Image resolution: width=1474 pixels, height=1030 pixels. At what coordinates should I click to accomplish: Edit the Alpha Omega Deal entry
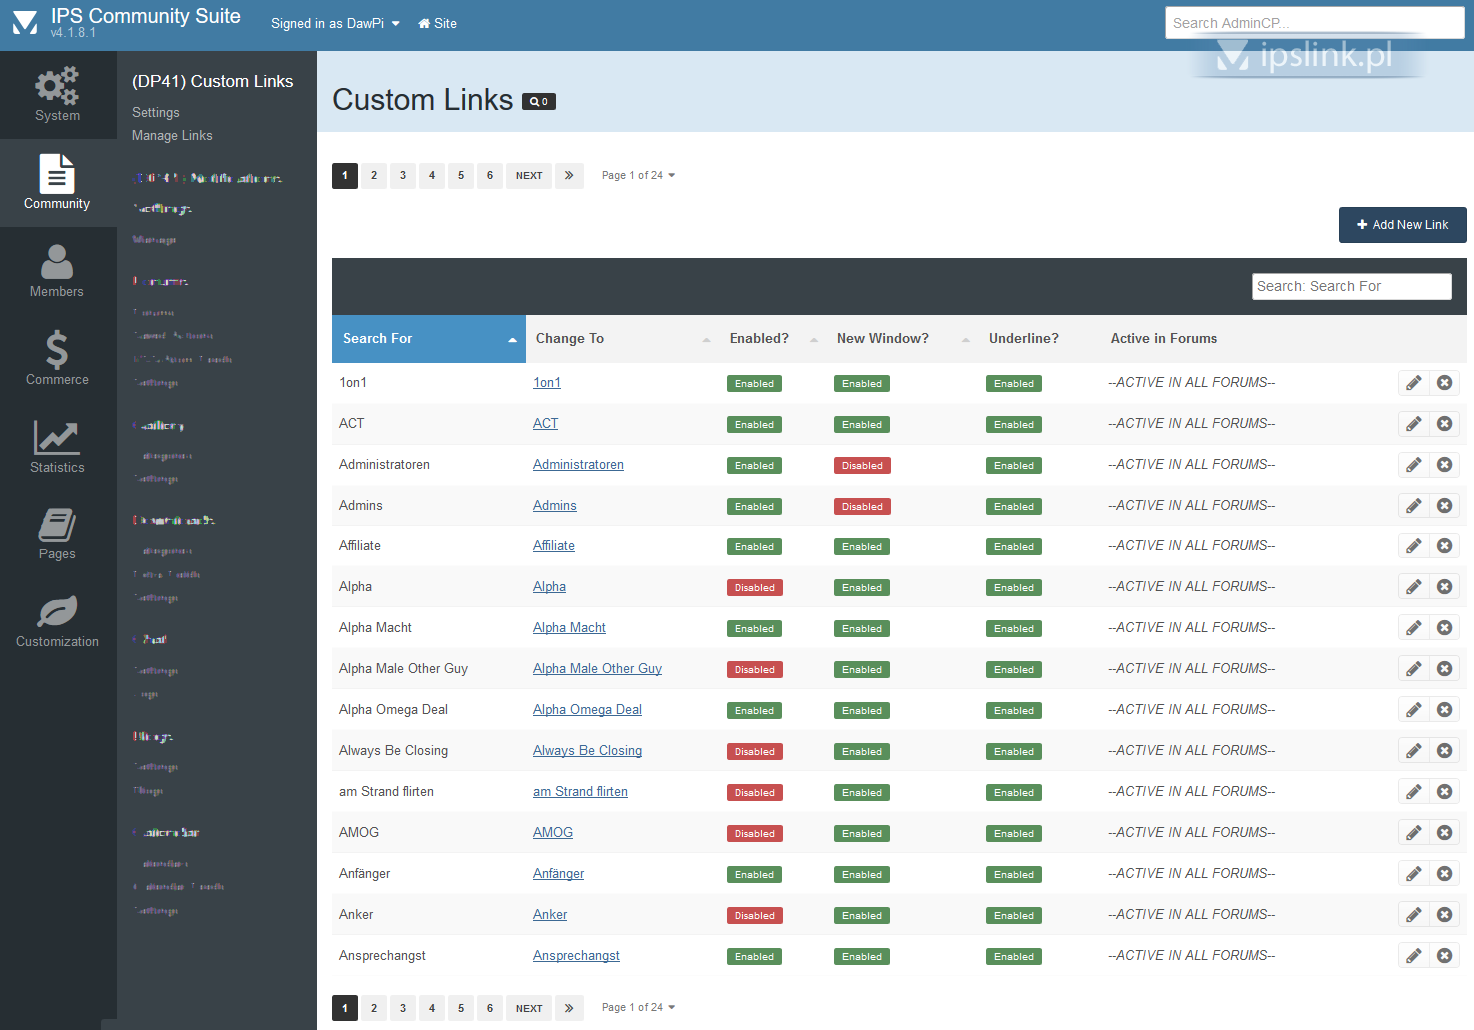(1414, 710)
